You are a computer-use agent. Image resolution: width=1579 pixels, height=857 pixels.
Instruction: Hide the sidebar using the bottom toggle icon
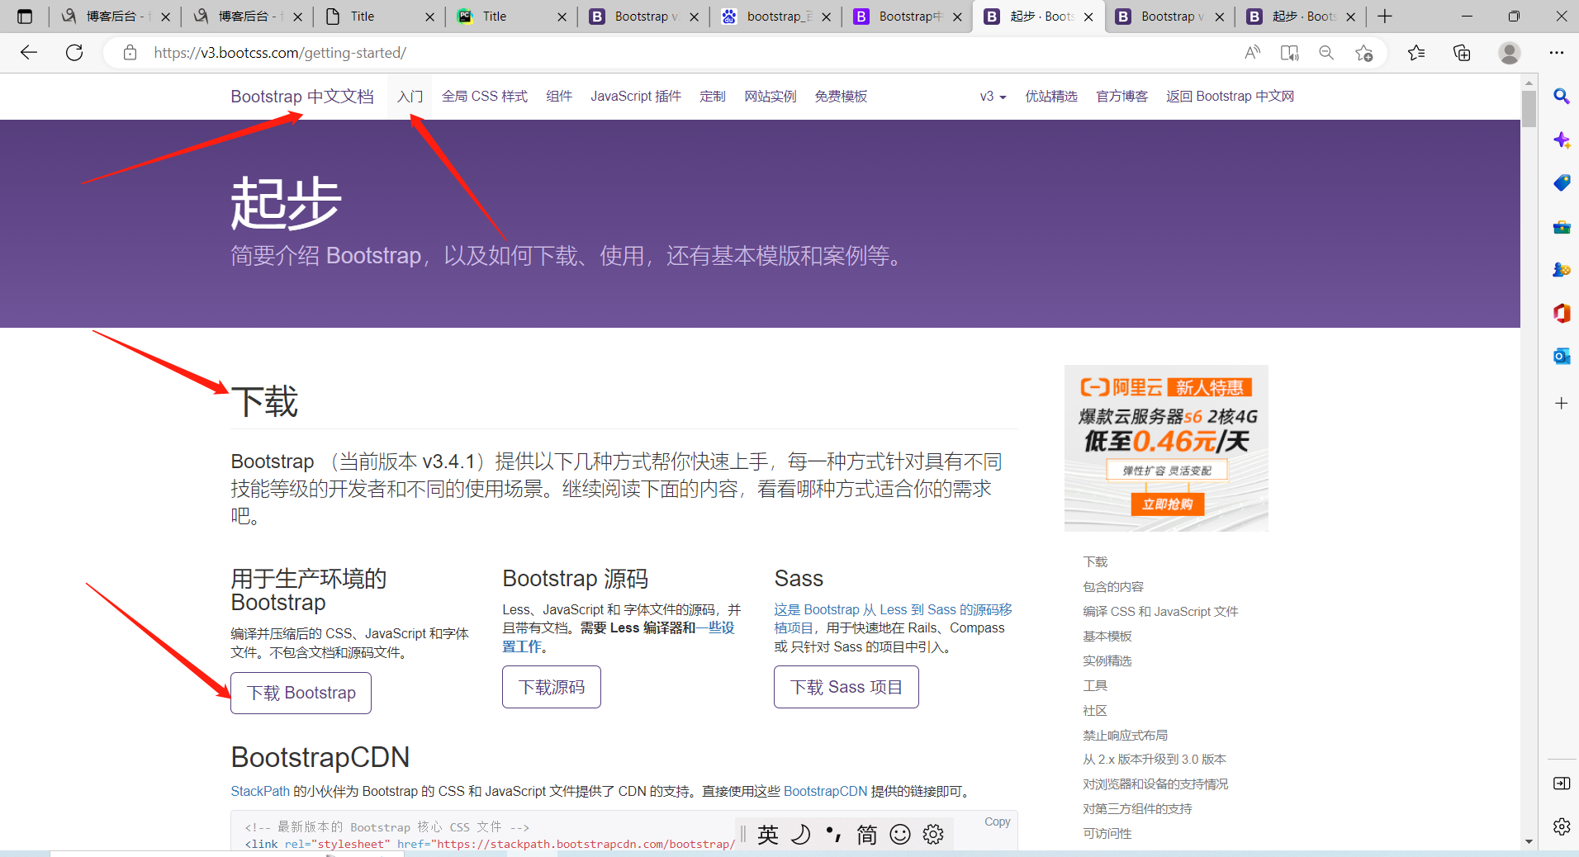click(x=1562, y=783)
